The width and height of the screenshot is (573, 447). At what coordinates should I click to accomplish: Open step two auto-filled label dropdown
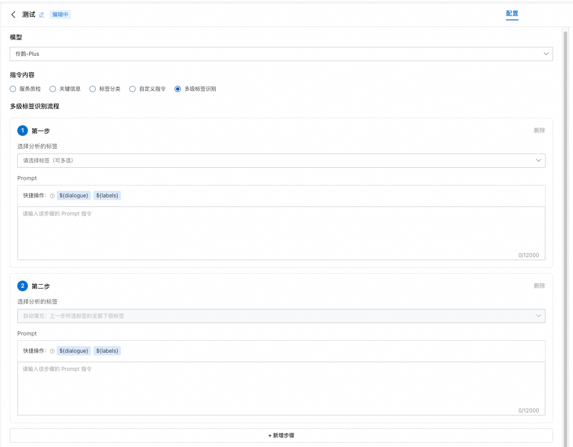coord(281,316)
